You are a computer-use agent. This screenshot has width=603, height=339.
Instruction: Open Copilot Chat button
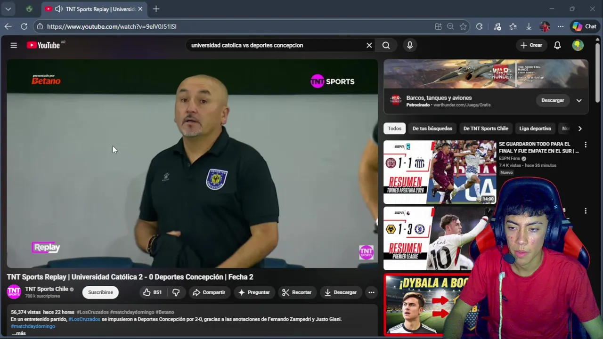point(585,27)
